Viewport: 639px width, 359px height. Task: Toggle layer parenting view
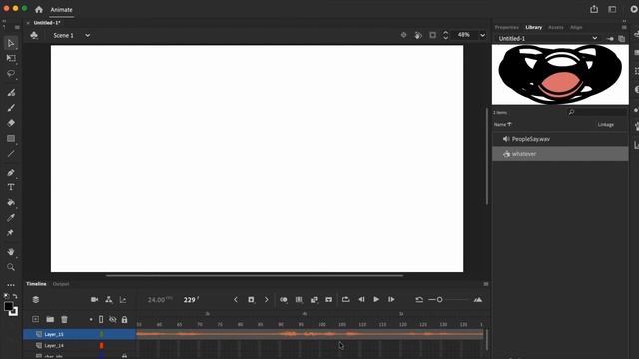click(x=109, y=300)
